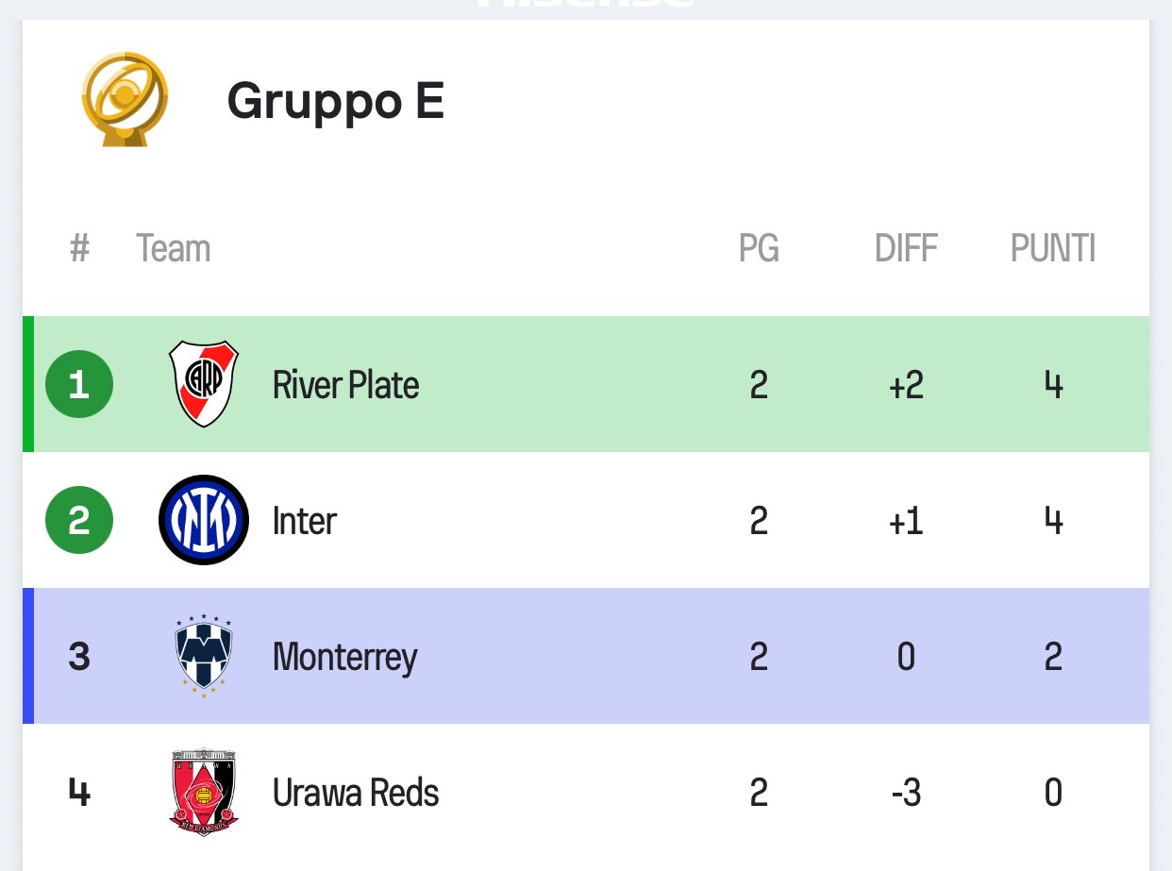The height and width of the screenshot is (871, 1172).
Task: Click the PUNTI column header
Action: (1053, 249)
